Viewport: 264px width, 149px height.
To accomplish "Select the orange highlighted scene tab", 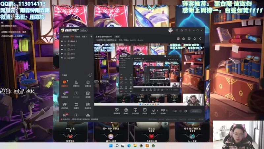I will [72, 36].
